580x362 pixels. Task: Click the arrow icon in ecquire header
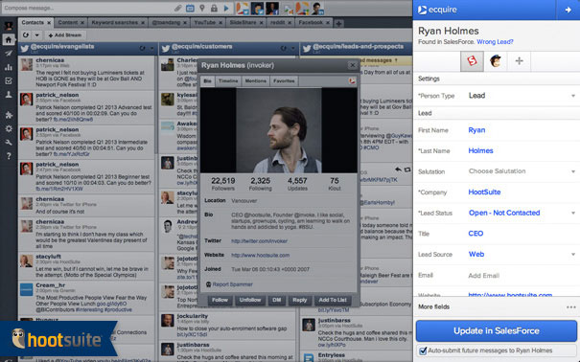568,10
